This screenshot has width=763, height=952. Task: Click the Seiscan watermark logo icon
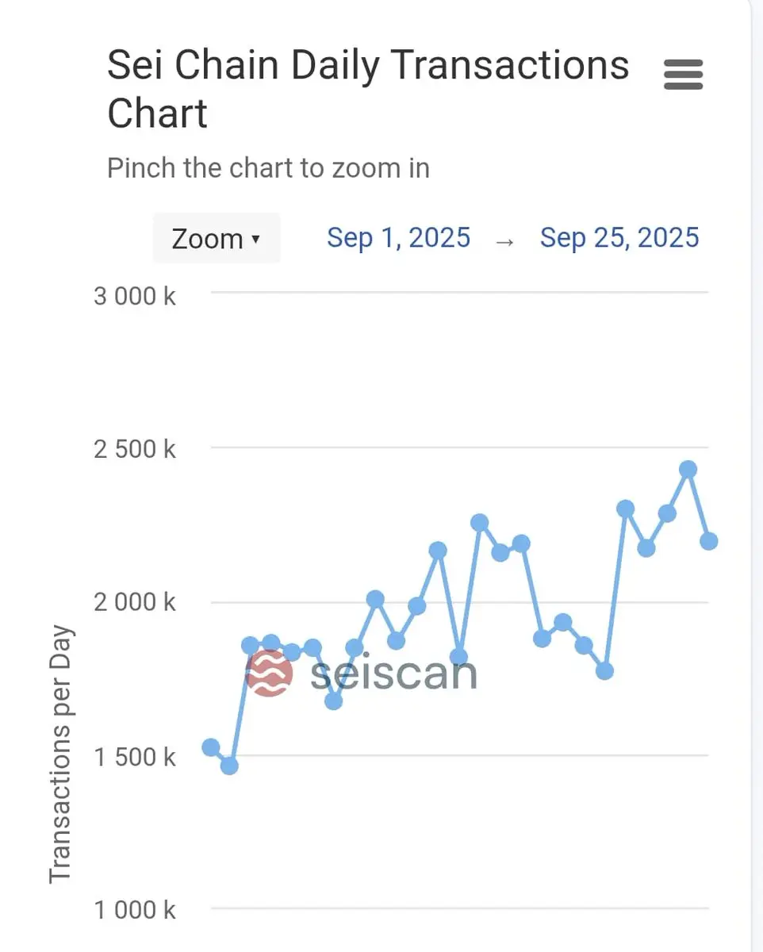point(270,672)
